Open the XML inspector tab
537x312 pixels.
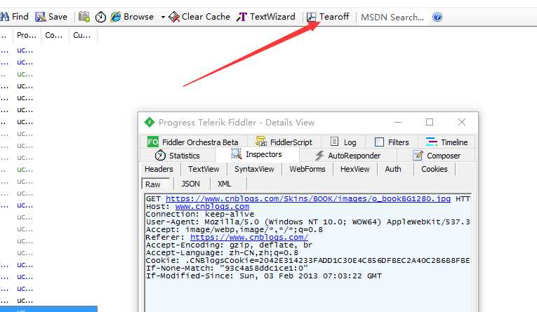point(225,184)
